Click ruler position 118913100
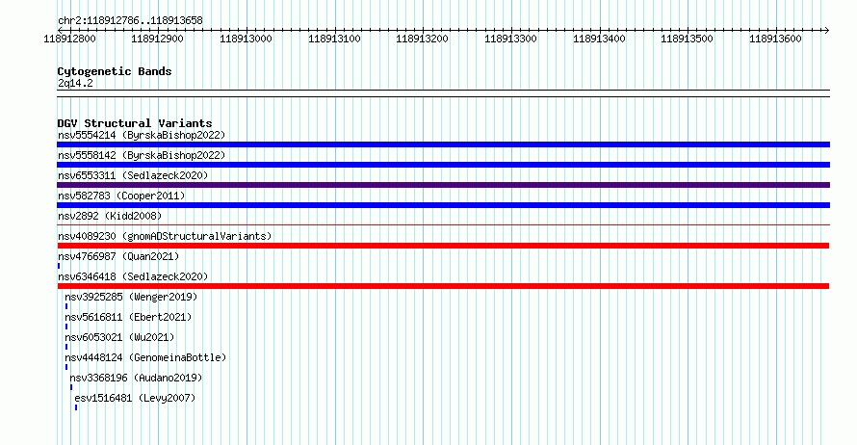The image size is (857, 445). (334, 39)
